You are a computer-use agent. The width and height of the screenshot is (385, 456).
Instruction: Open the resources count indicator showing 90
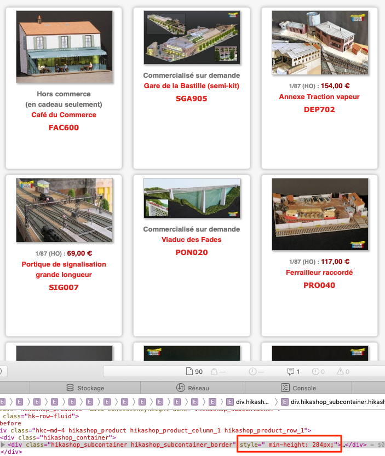tap(194, 371)
